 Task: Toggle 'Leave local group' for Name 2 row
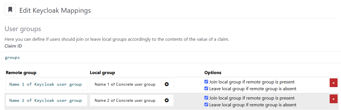[206, 105]
